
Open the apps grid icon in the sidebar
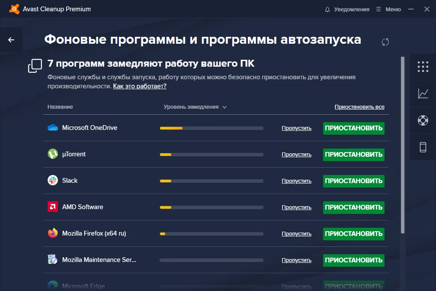pyautogui.click(x=423, y=67)
